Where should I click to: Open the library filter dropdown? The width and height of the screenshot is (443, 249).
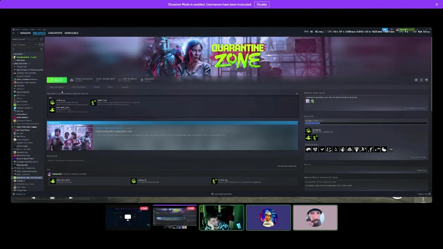[x=24, y=45]
